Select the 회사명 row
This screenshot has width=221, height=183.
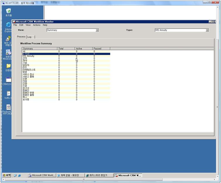click(66, 100)
